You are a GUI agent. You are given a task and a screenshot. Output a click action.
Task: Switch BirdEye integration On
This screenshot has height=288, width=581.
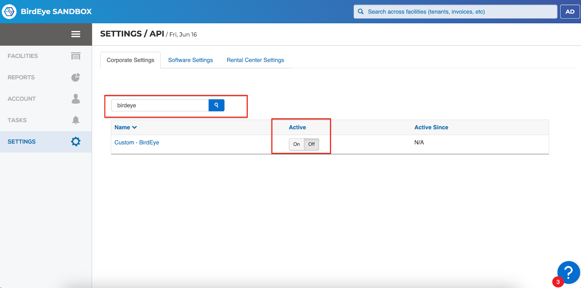(296, 144)
